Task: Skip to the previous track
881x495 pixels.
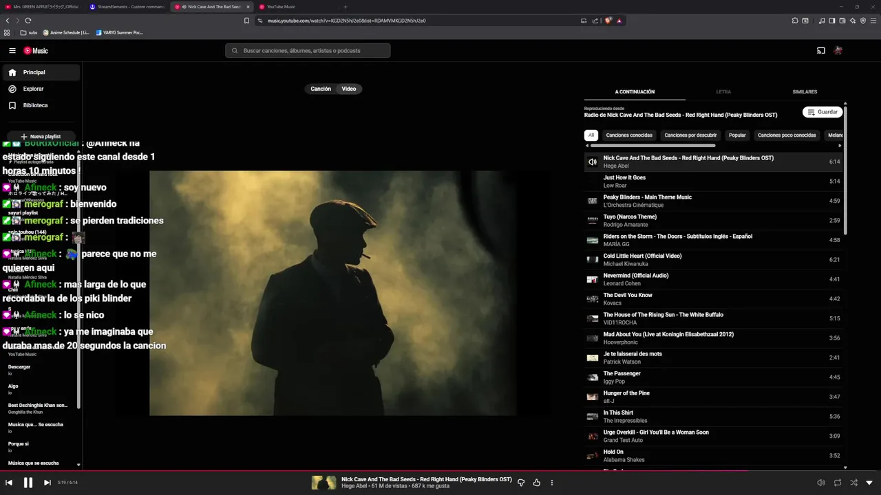Action: click(9, 483)
